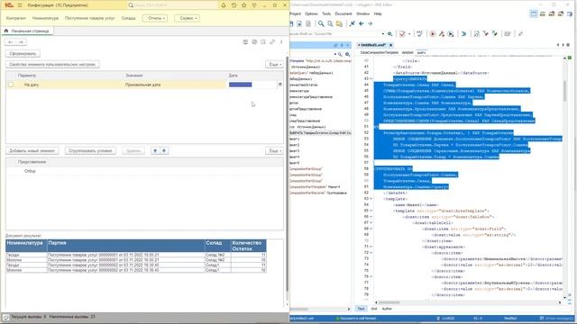Image resolution: width=577 pixels, height=324 pixels.
Task: Collapse the fold marker at XML line 43
Action: [371, 78]
